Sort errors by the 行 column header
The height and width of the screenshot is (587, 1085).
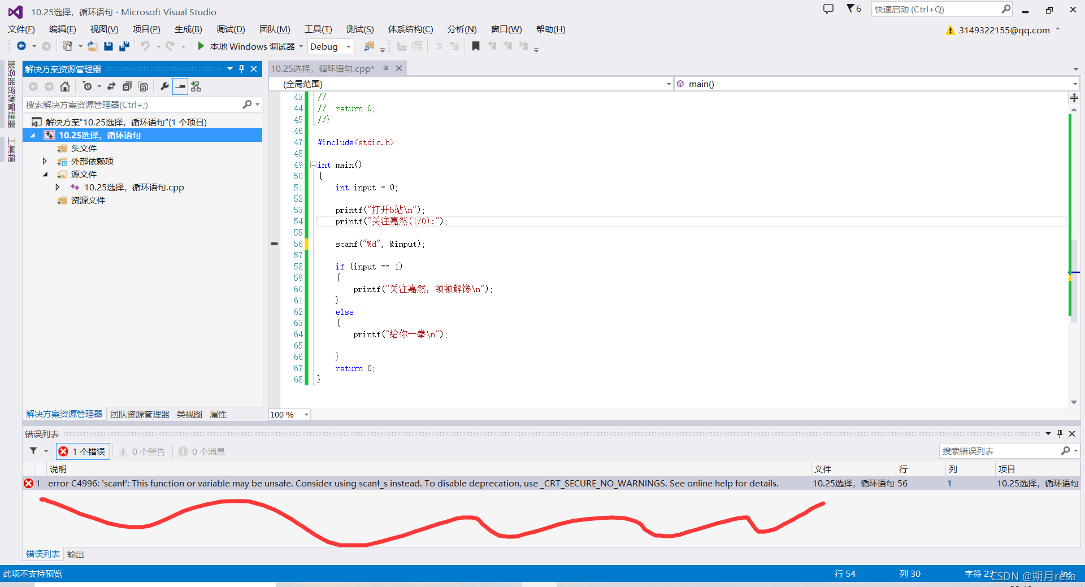pyautogui.click(x=921, y=469)
